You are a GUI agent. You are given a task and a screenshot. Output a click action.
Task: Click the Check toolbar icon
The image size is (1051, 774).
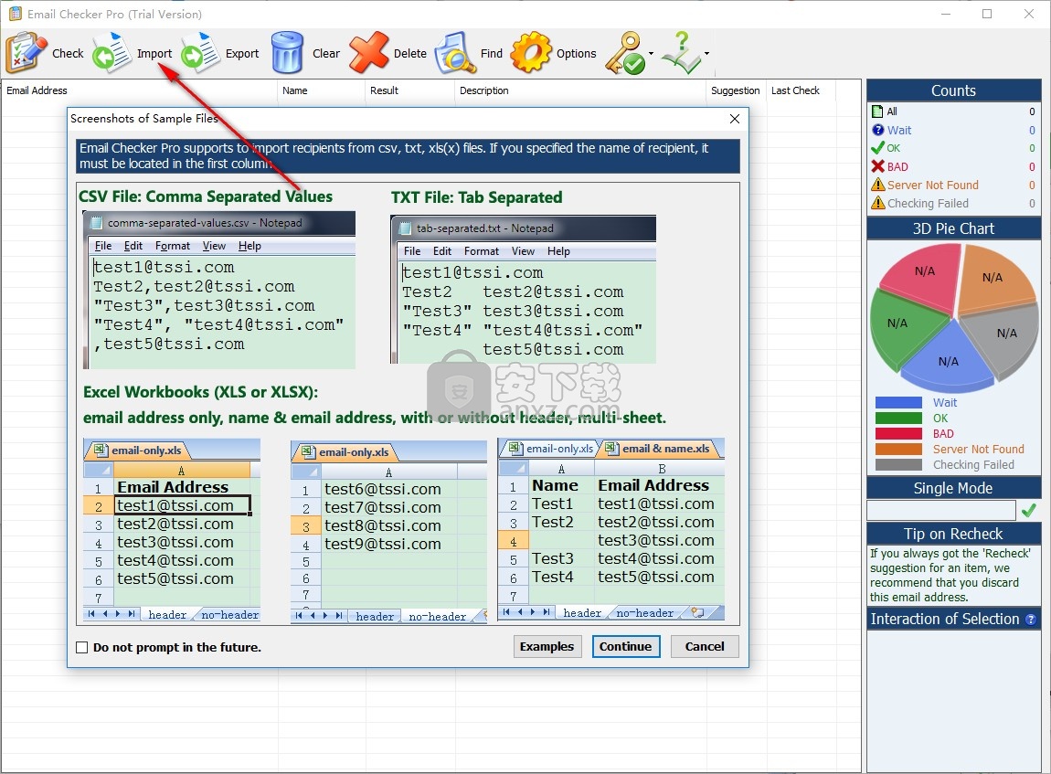[x=27, y=52]
